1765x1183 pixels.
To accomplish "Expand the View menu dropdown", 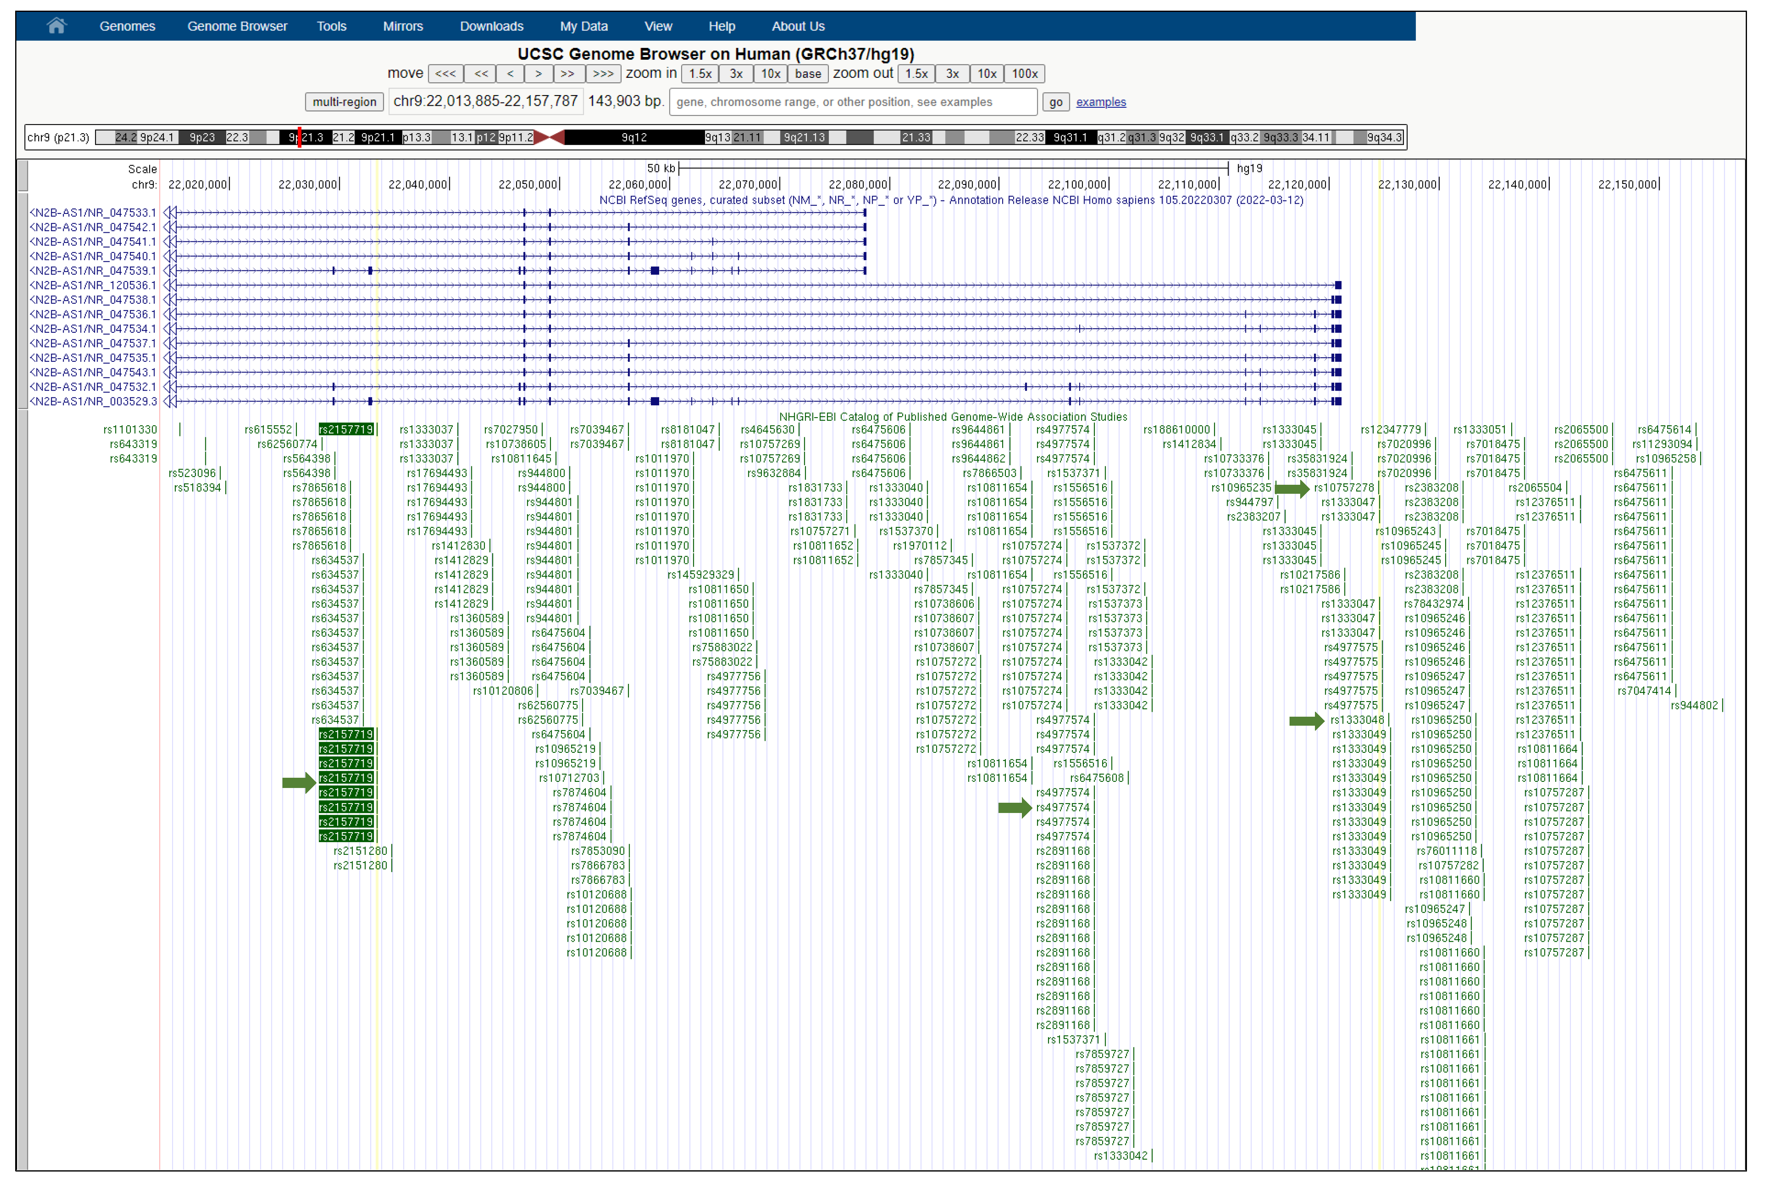I will (657, 26).
